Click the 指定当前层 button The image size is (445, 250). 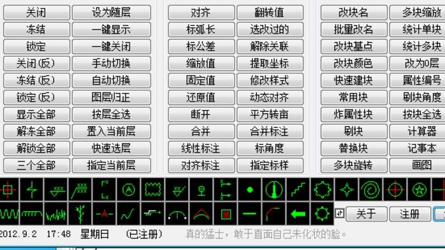click(111, 165)
